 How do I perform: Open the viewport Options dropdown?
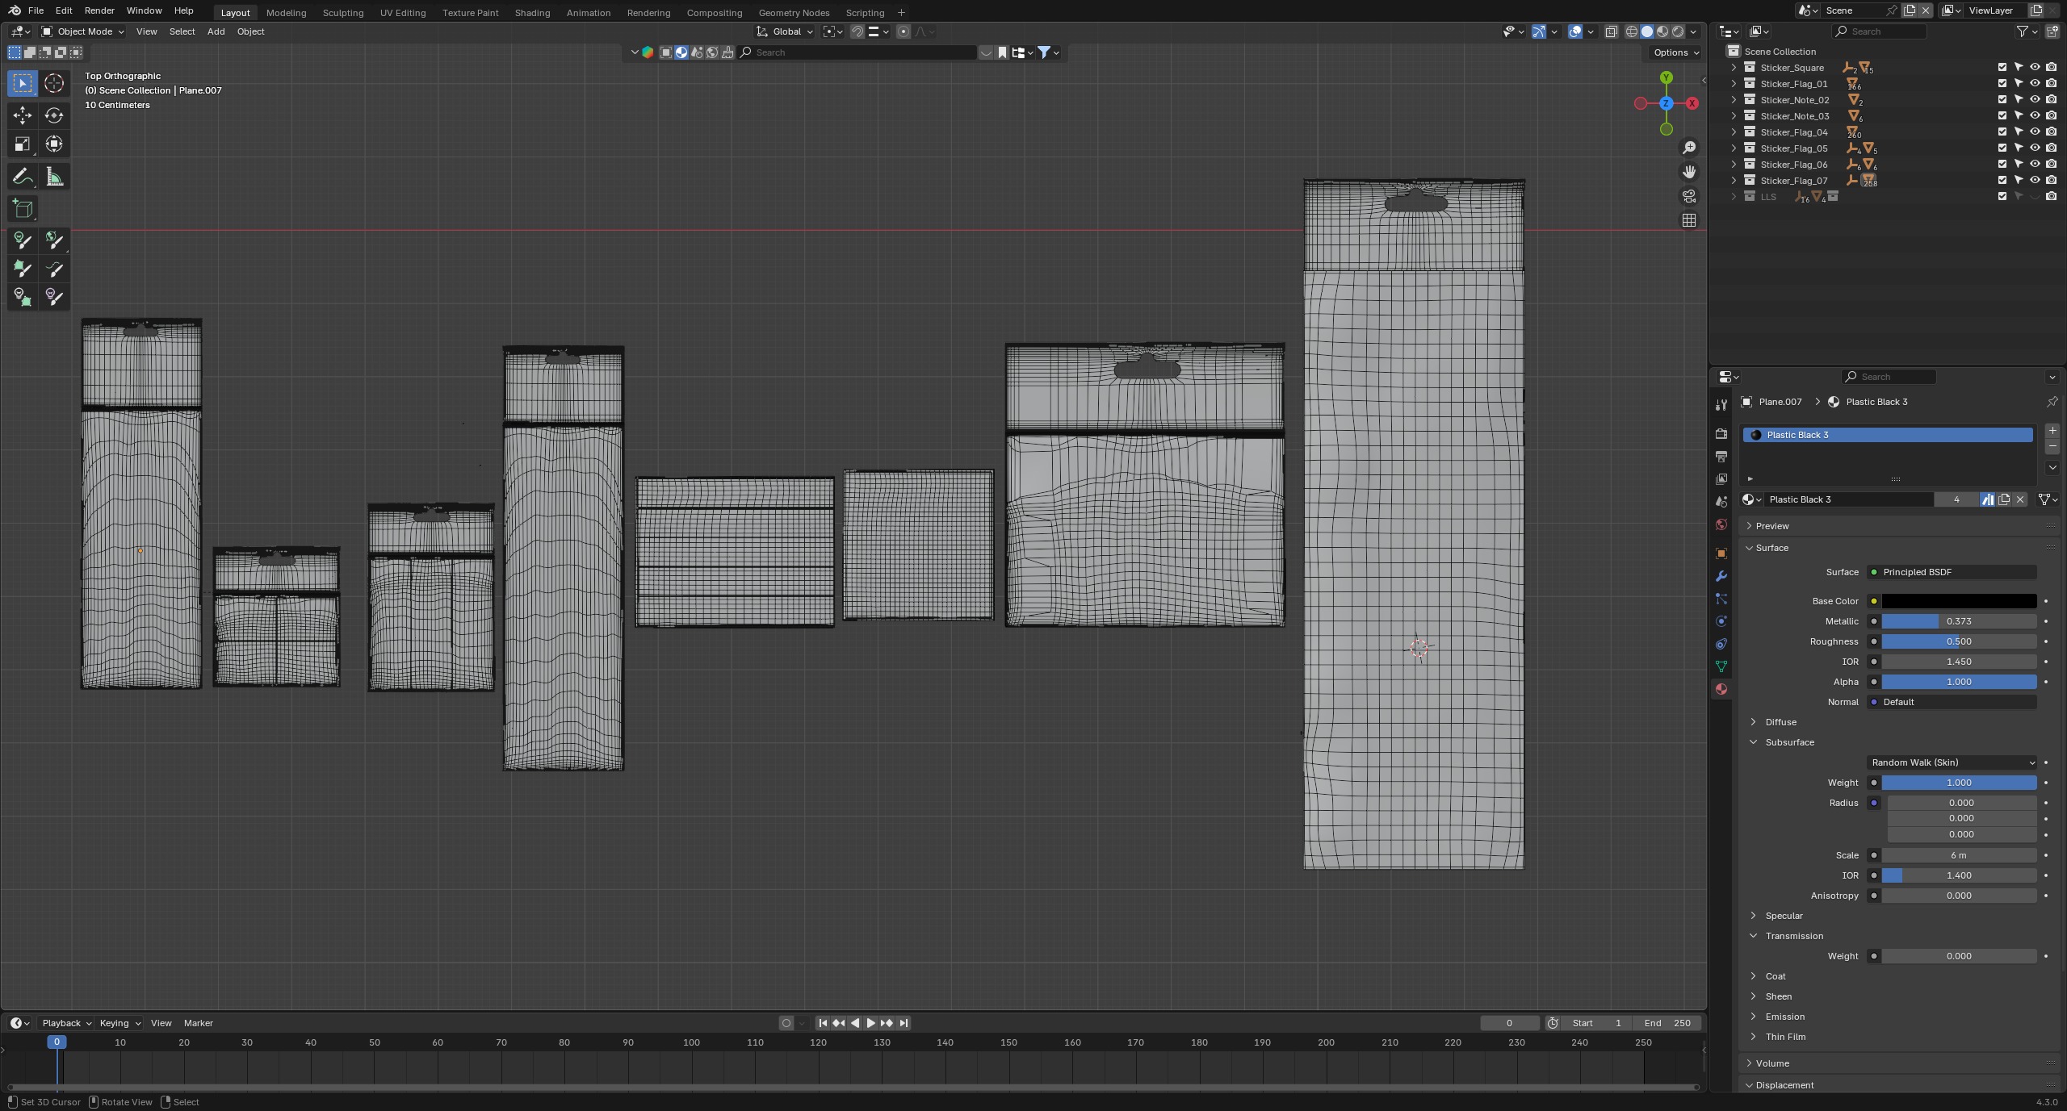(x=1675, y=52)
